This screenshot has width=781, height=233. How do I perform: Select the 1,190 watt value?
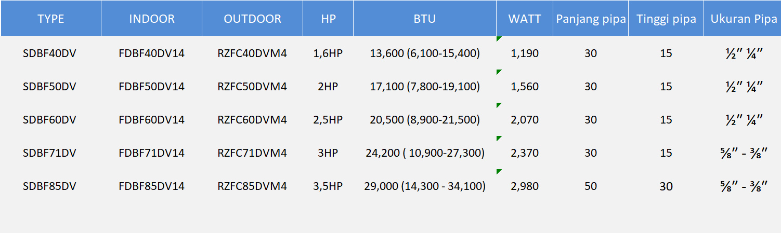click(x=525, y=53)
